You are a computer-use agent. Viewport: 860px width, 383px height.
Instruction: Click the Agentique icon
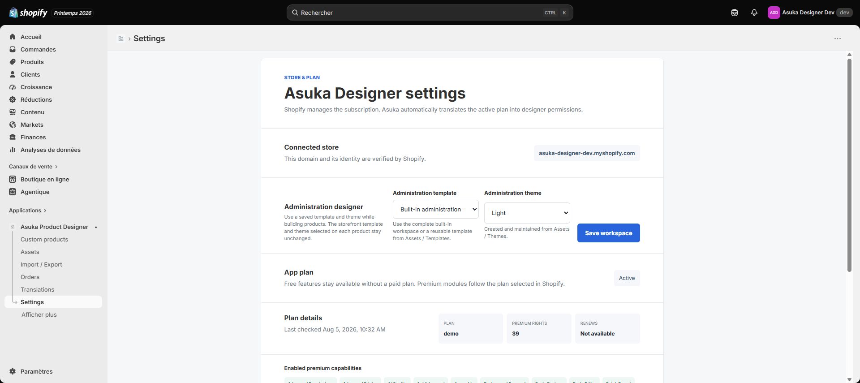tap(13, 192)
